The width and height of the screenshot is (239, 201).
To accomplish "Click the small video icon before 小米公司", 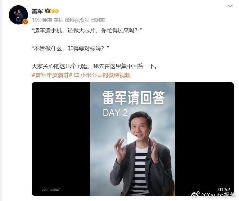I will pos(77,75).
